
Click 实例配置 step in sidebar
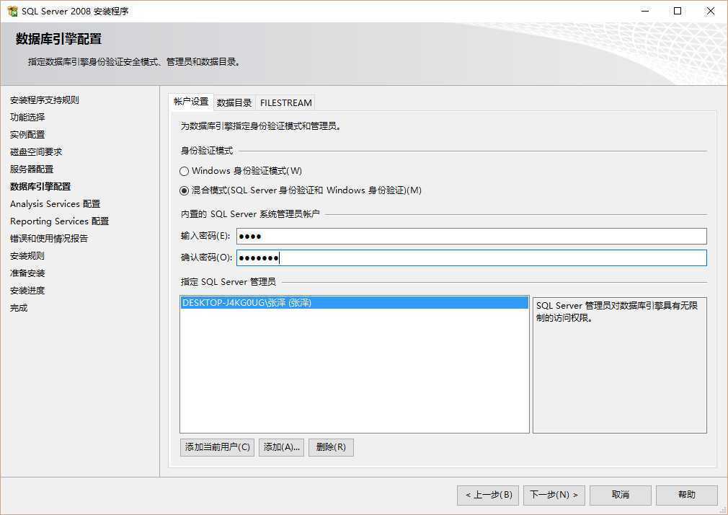[x=27, y=135]
